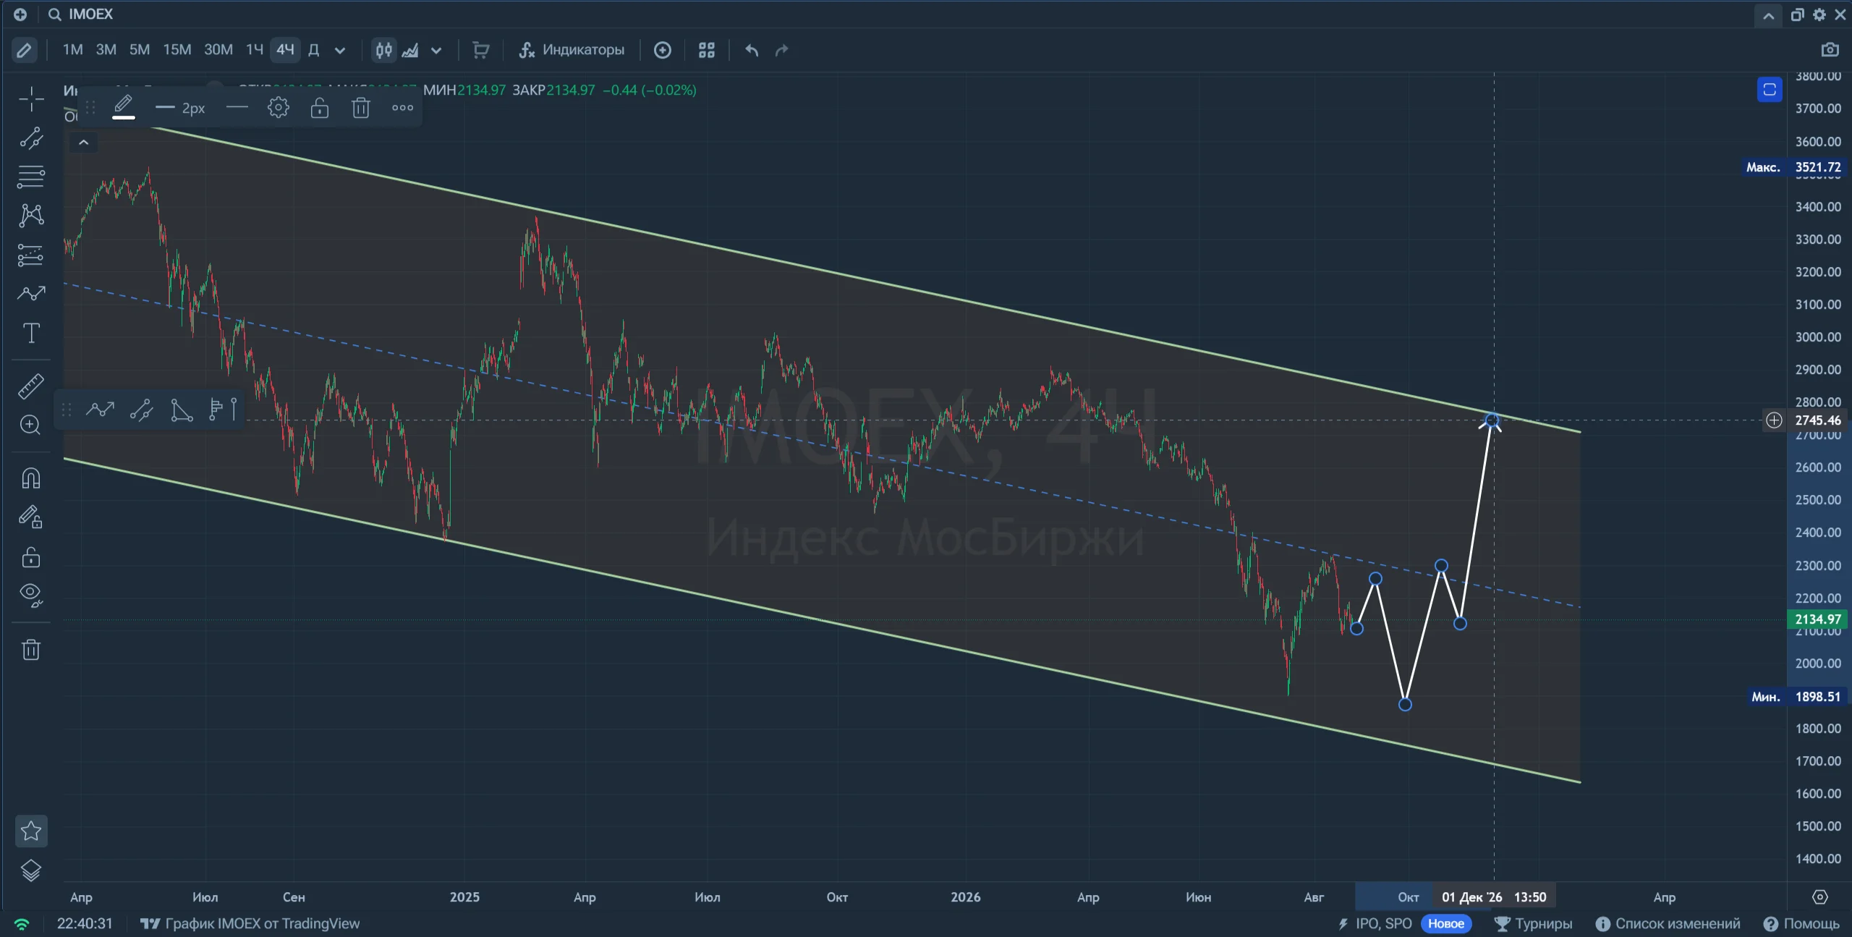Select line chart type
The width and height of the screenshot is (1852, 937).
410,50
